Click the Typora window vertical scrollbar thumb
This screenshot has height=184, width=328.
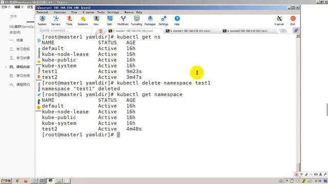(327, 109)
